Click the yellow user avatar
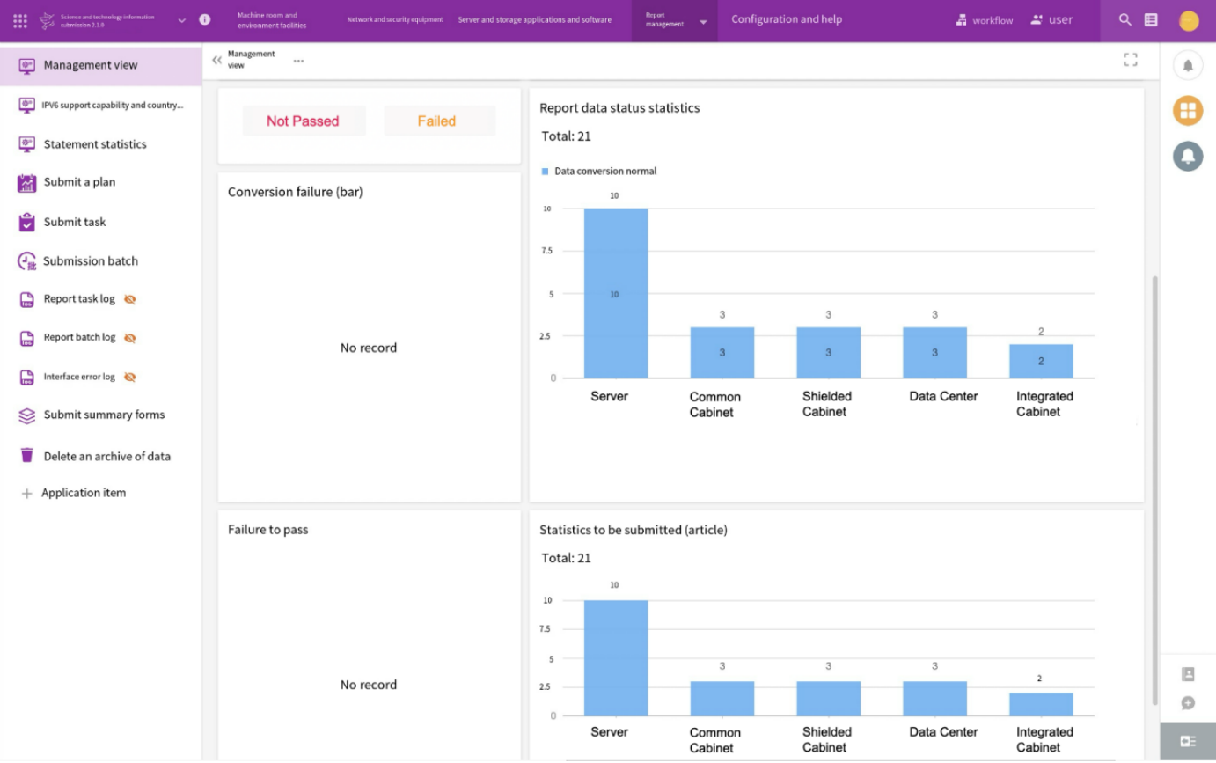Image resolution: width=1216 pixels, height=763 pixels. tap(1189, 20)
